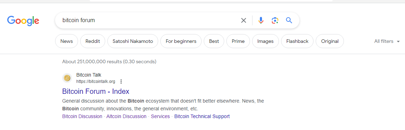Viewport: 405px width, 130px height.
Task: Clear the search box with the X icon
Action: pyautogui.click(x=244, y=20)
